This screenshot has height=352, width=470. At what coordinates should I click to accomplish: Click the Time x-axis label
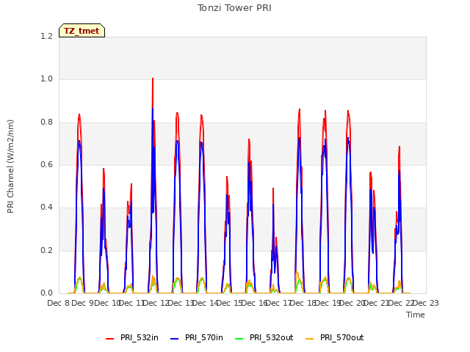[x=416, y=315]
